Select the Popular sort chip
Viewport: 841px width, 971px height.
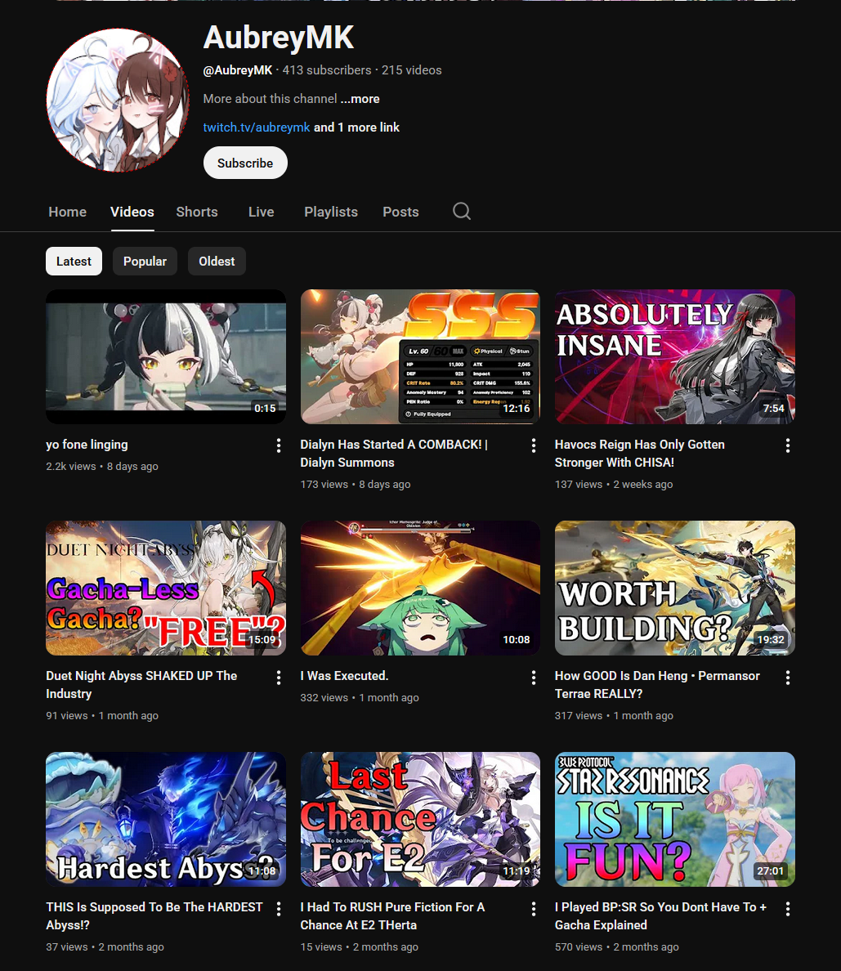(145, 262)
